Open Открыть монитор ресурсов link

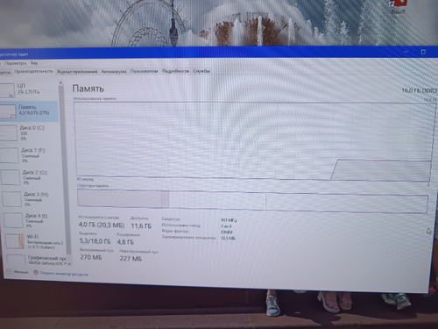pos(64,274)
